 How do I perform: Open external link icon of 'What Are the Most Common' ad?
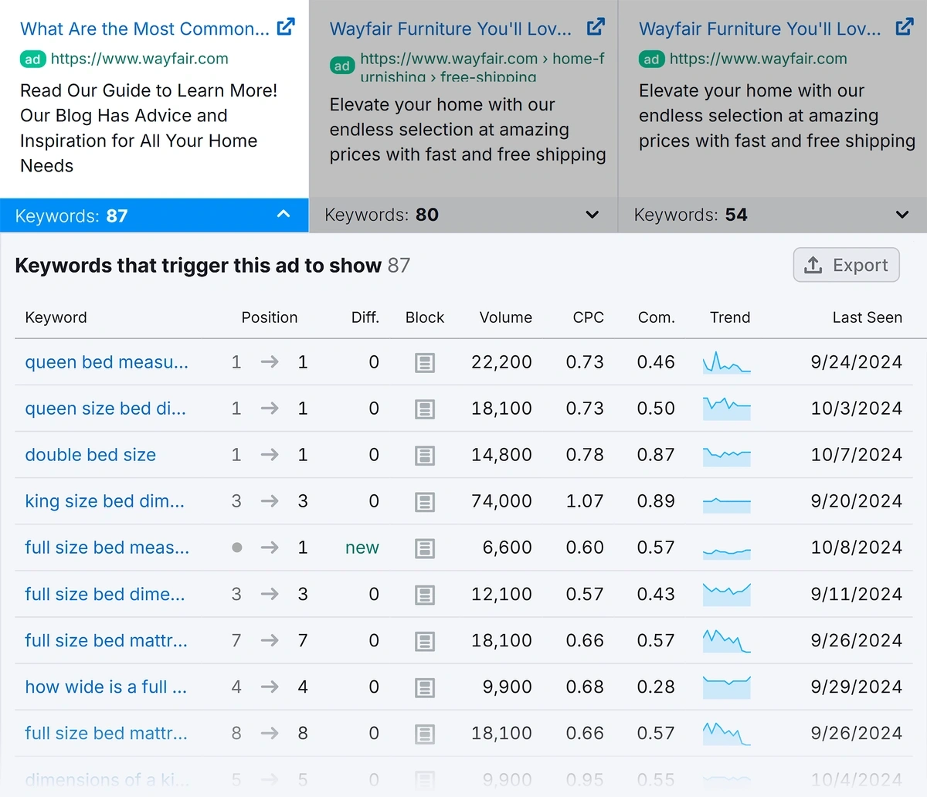click(x=286, y=27)
